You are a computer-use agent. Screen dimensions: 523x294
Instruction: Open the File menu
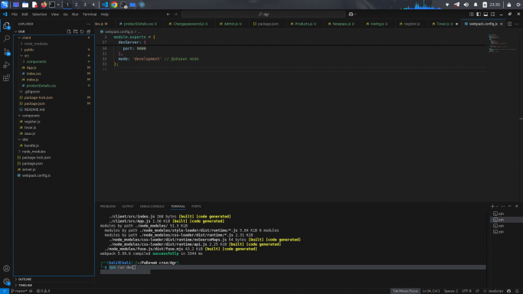pos(15,15)
